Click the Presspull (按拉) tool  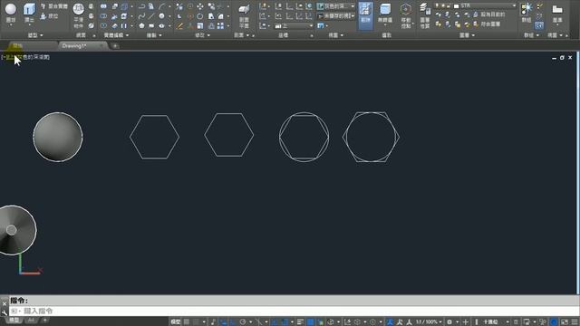point(49,16)
